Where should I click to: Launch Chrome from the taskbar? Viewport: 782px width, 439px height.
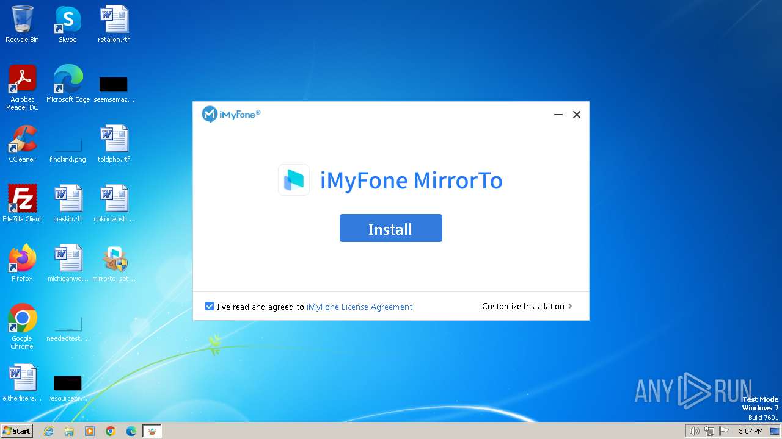point(111,431)
